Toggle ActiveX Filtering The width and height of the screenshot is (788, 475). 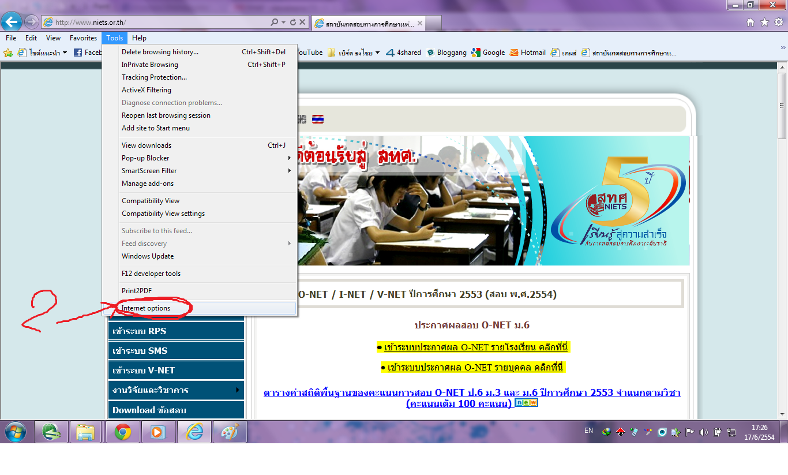(x=200, y=90)
